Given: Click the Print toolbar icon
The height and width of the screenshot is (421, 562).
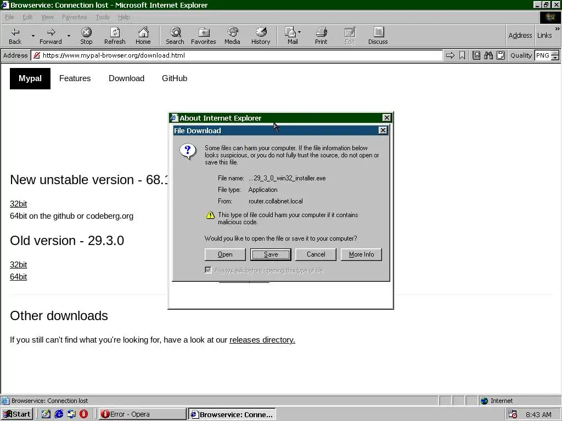Looking at the screenshot, I should (x=321, y=36).
